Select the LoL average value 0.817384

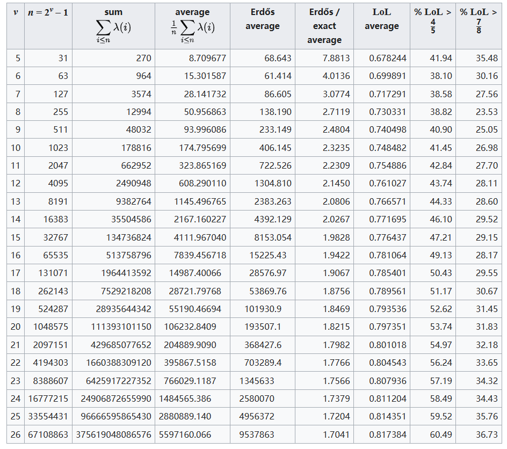(x=388, y=434)
